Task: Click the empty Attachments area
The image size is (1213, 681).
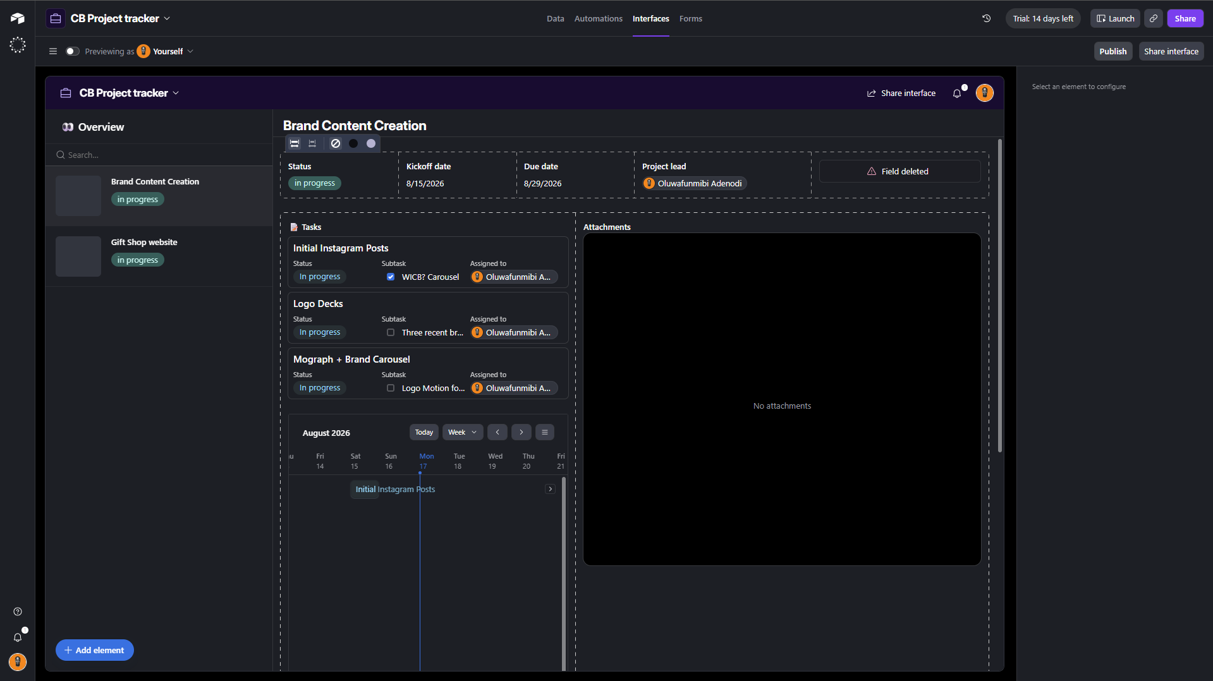Action: pos(782,399)
